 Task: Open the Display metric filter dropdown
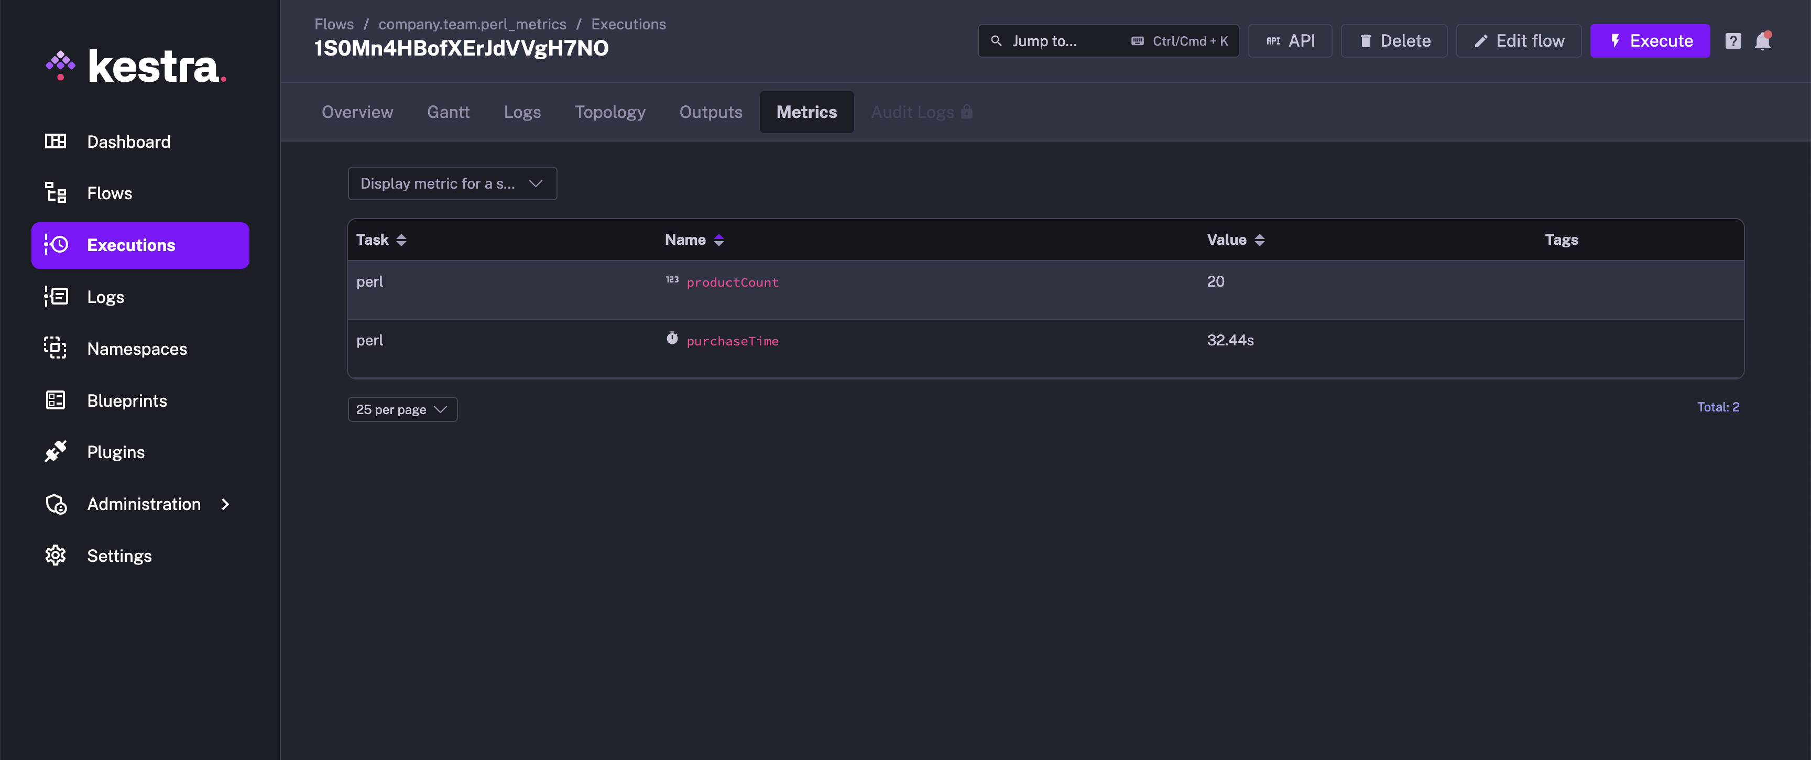(451, 183)
